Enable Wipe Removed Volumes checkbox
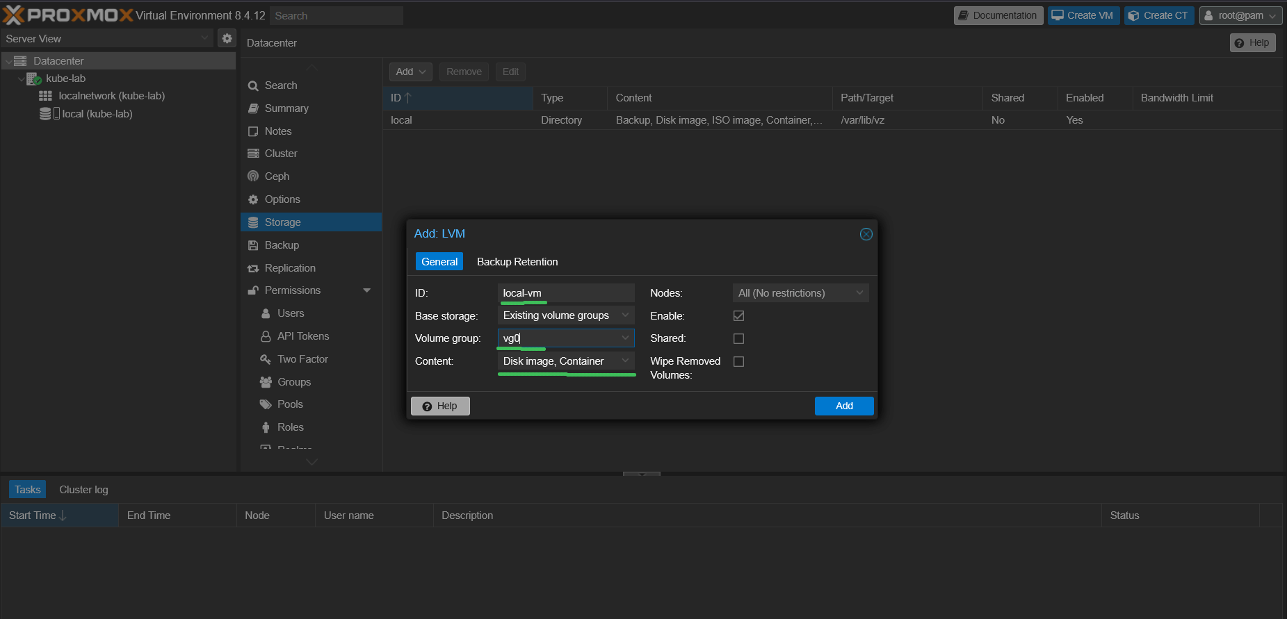This screenshot has width=1287, height=619. click(x=738, y=362)
